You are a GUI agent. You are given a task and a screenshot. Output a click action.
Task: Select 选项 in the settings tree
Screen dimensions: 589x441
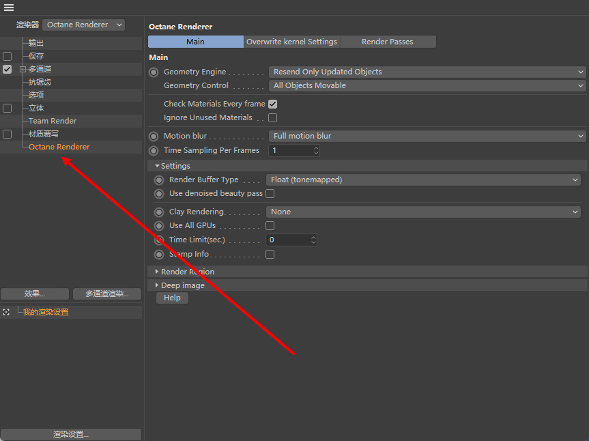pyautogui.click(x=36, y=95)
